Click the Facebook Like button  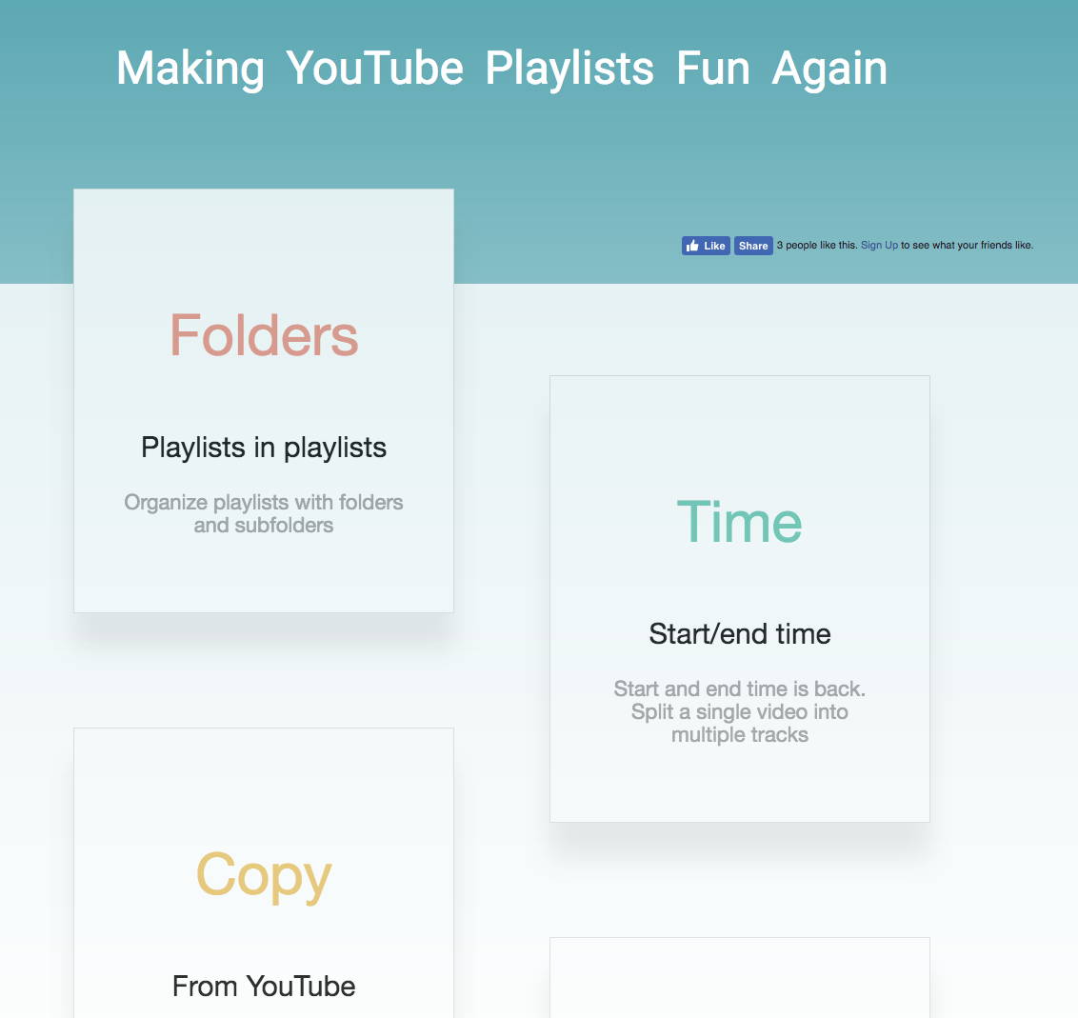click(x=706, y=246)
